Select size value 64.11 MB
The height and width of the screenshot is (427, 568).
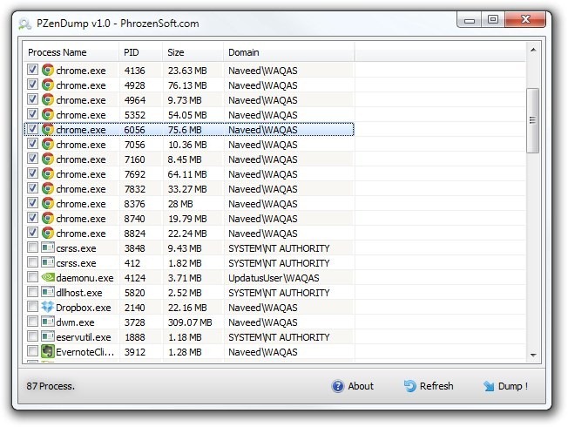[x=187, y=174]
